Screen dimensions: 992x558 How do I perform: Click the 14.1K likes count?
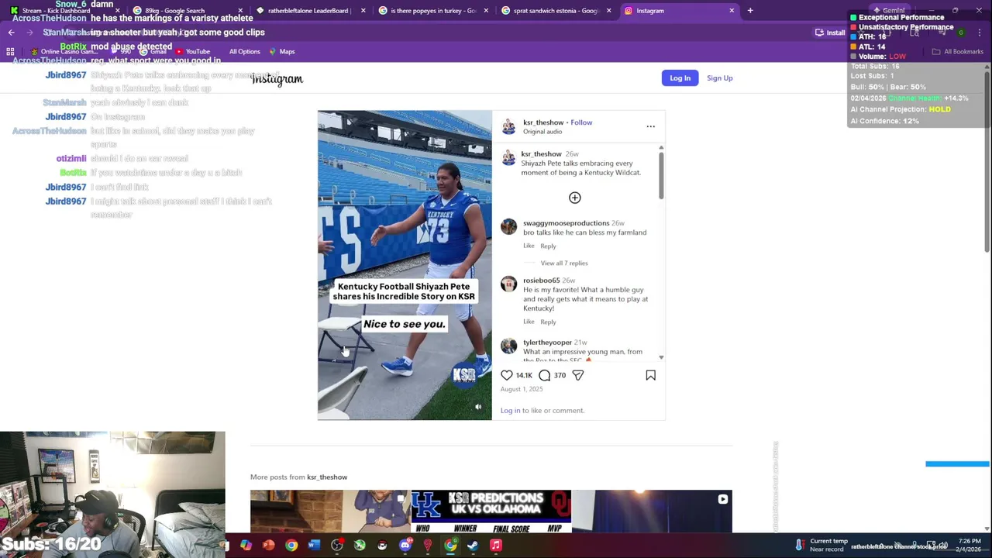tap(524, 376)
